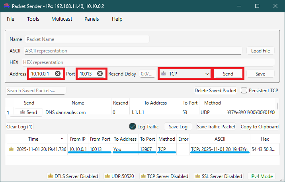Screen dimensions: 285x182
Task: Sort the log by the Time column header
Action: pos(33,139)
